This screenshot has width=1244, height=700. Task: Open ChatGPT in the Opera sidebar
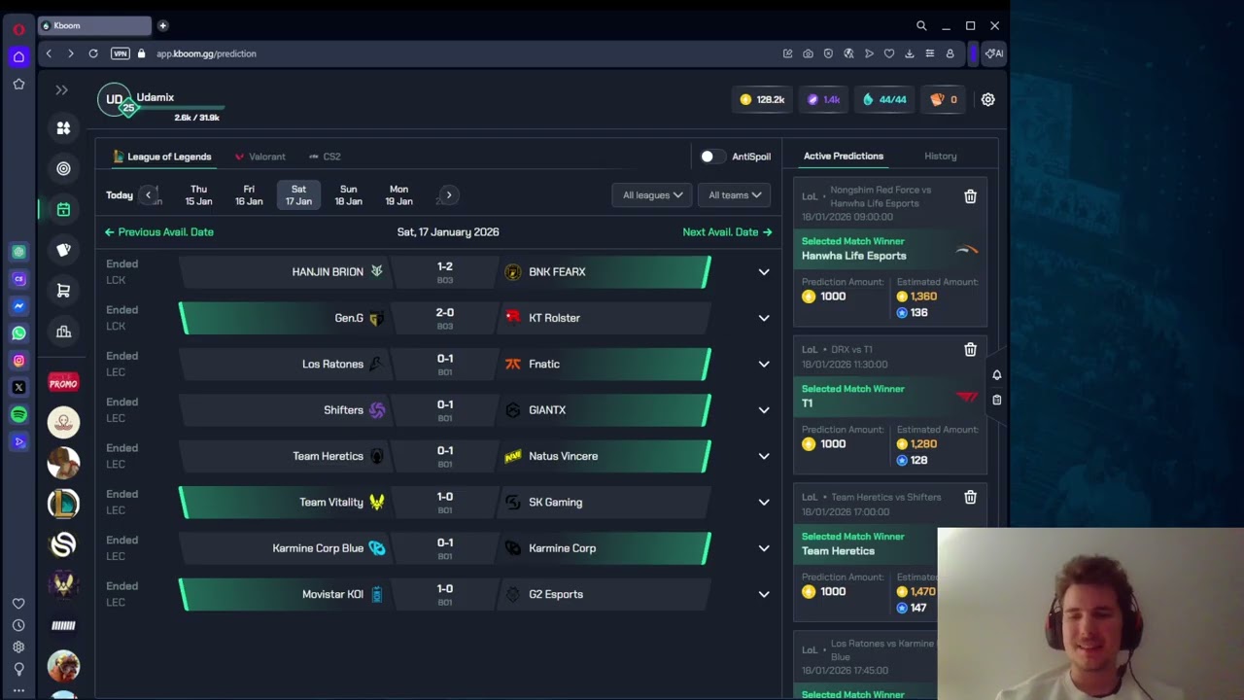click(x=18, y=252)
